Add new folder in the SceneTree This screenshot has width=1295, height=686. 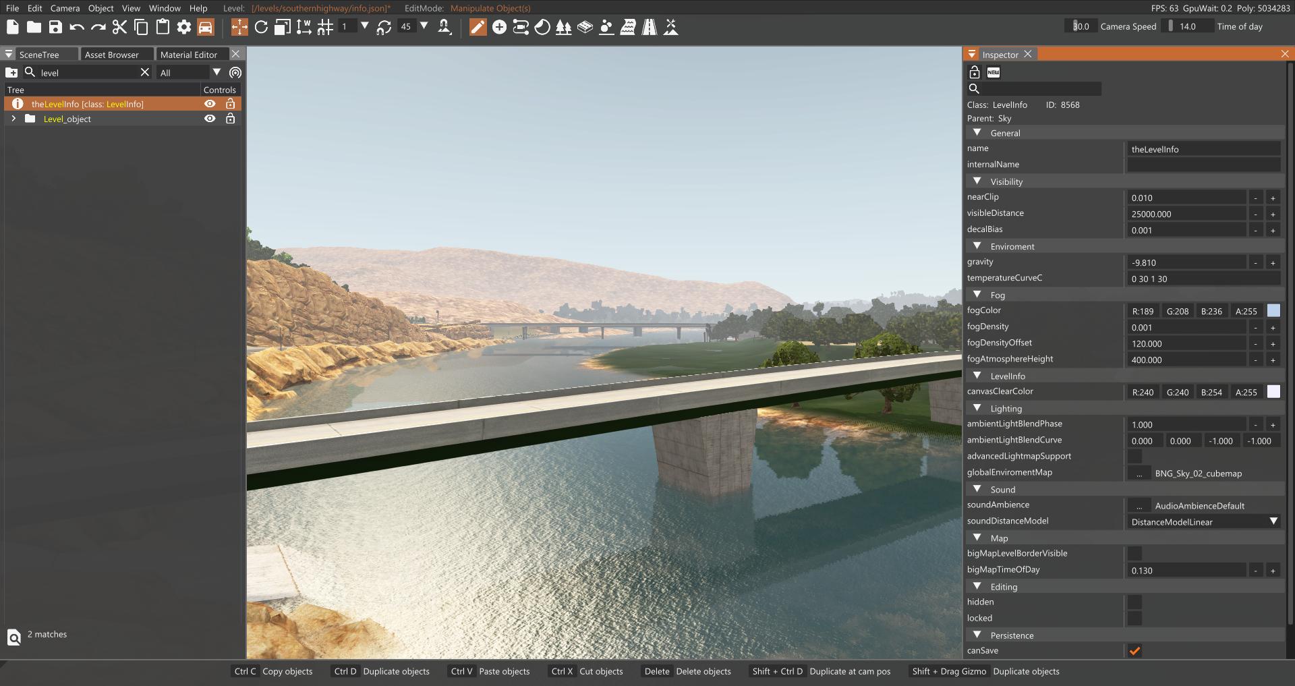coord(11,72)
